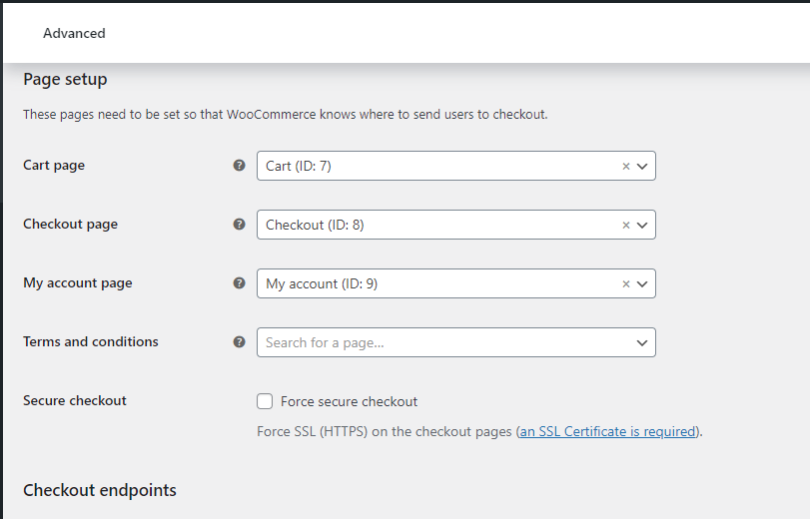Expand the Checkout page dropdown arrow
This screenshot has height=519, width=810.
(642, 226)
